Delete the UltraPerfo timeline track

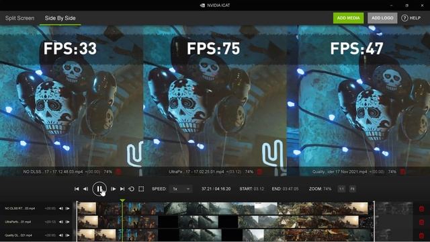pyautogui.click(x=421, y=222)
